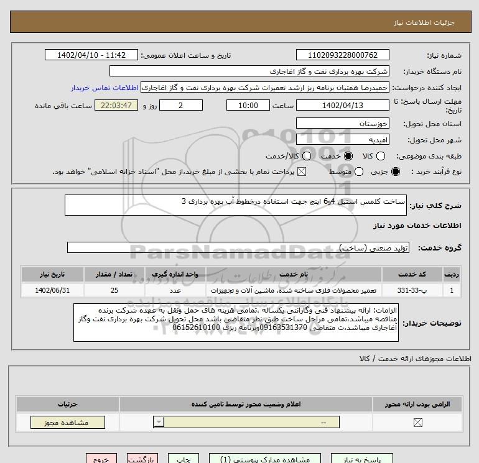This screenshot has height=463, width=479.
Task: Click the جزئیات column header
Action: pyautogui.click(x=68, y=404)
